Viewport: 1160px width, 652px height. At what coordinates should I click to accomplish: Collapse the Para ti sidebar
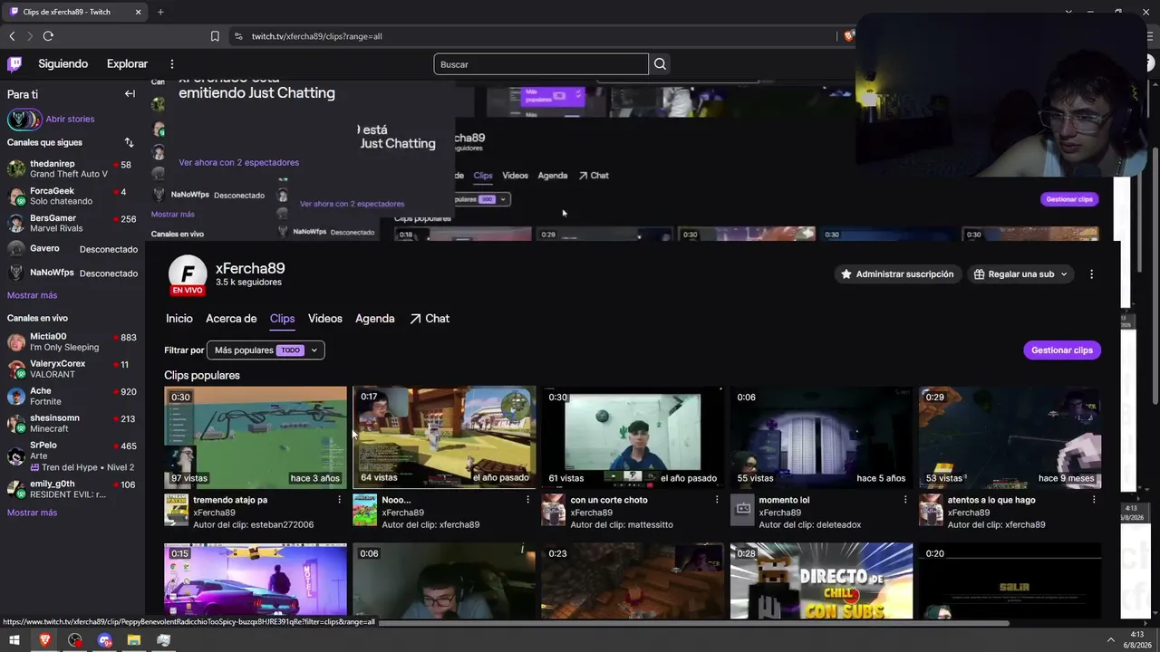click(x=130, y=94)
